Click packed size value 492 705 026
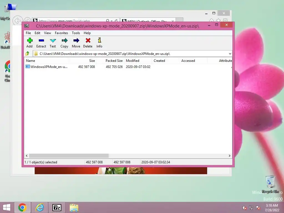This screenshot has width=284, height=213. click(x=114, y=67)
